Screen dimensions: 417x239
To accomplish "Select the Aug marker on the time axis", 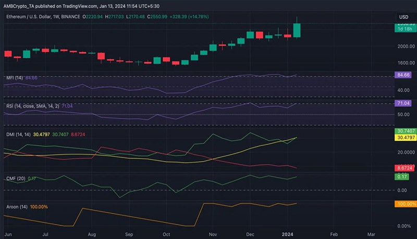I will (x=93, y=235).
